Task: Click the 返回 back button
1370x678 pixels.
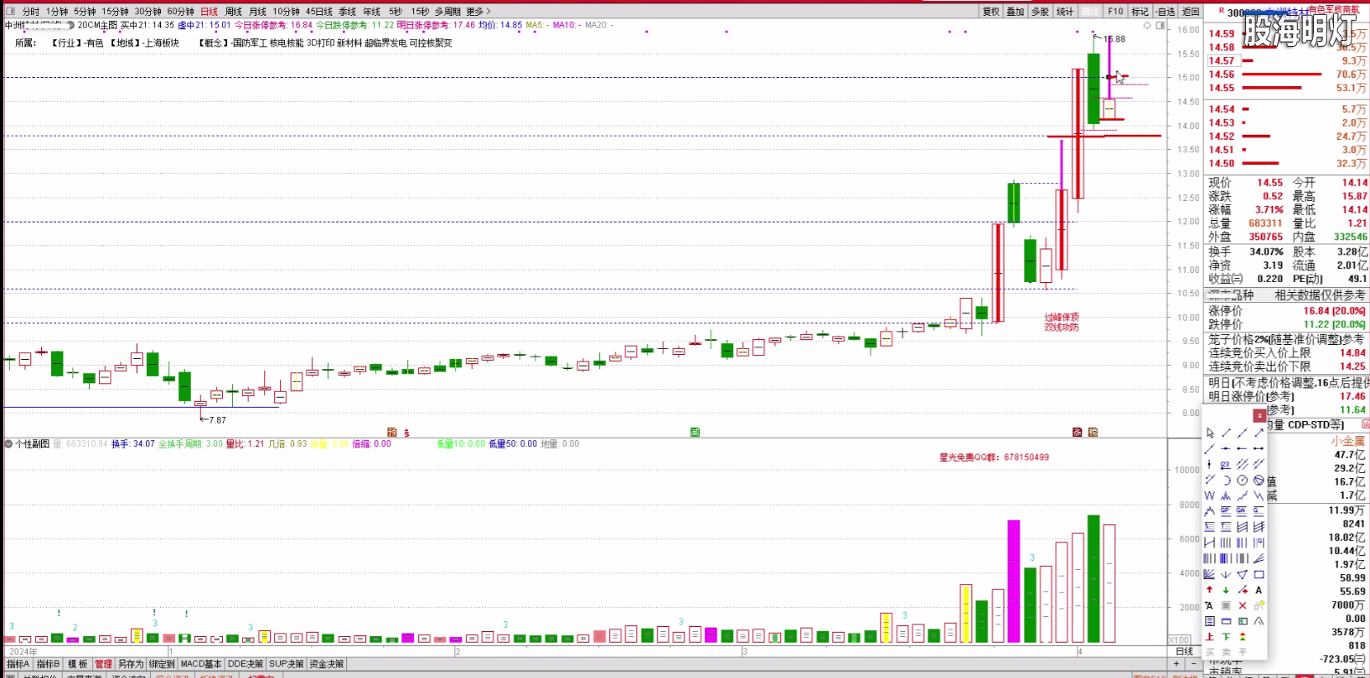Action: [x=1191, y=12]
